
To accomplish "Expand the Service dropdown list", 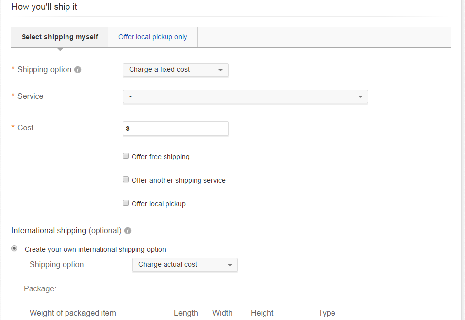I will (x=245, y=96).
